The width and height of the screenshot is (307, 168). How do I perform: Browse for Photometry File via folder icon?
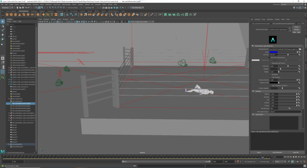coord(300,49)
